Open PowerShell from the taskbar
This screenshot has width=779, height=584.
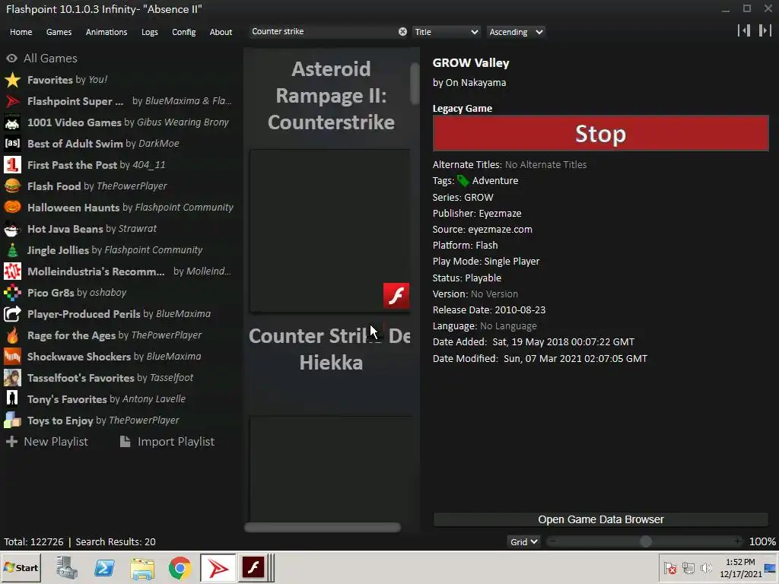(x=104, y=567)
